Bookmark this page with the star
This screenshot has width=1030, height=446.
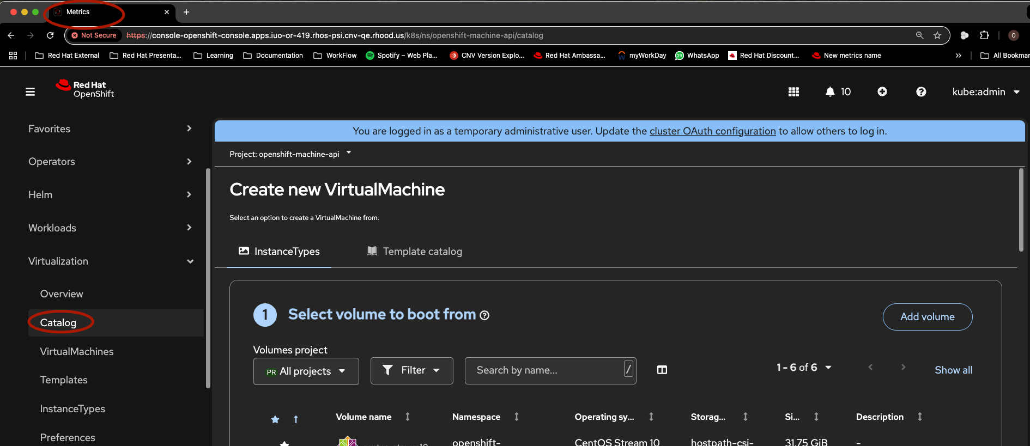(937, 35)
